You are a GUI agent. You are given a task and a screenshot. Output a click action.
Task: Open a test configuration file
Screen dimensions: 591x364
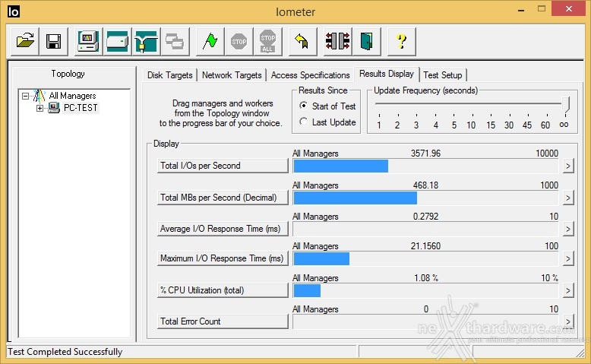pos(25,41)
